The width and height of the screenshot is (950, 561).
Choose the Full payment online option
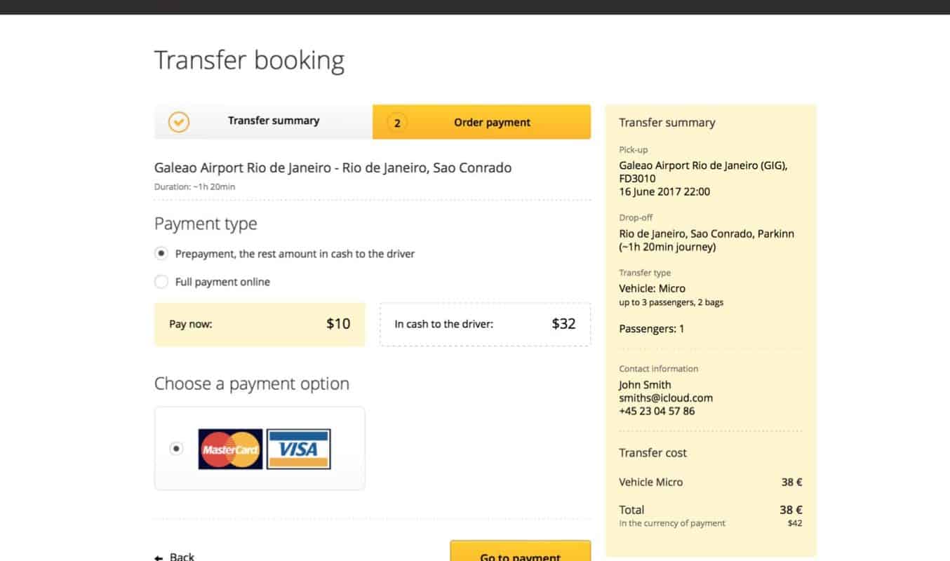pyautogui.click(x=161, y=282)
